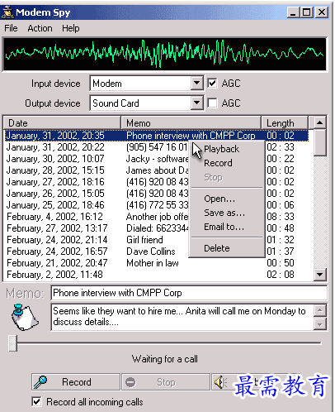Click the green audio waveform display
The width and height of the screenshot is (335, 412).
(x=164, y=54)
